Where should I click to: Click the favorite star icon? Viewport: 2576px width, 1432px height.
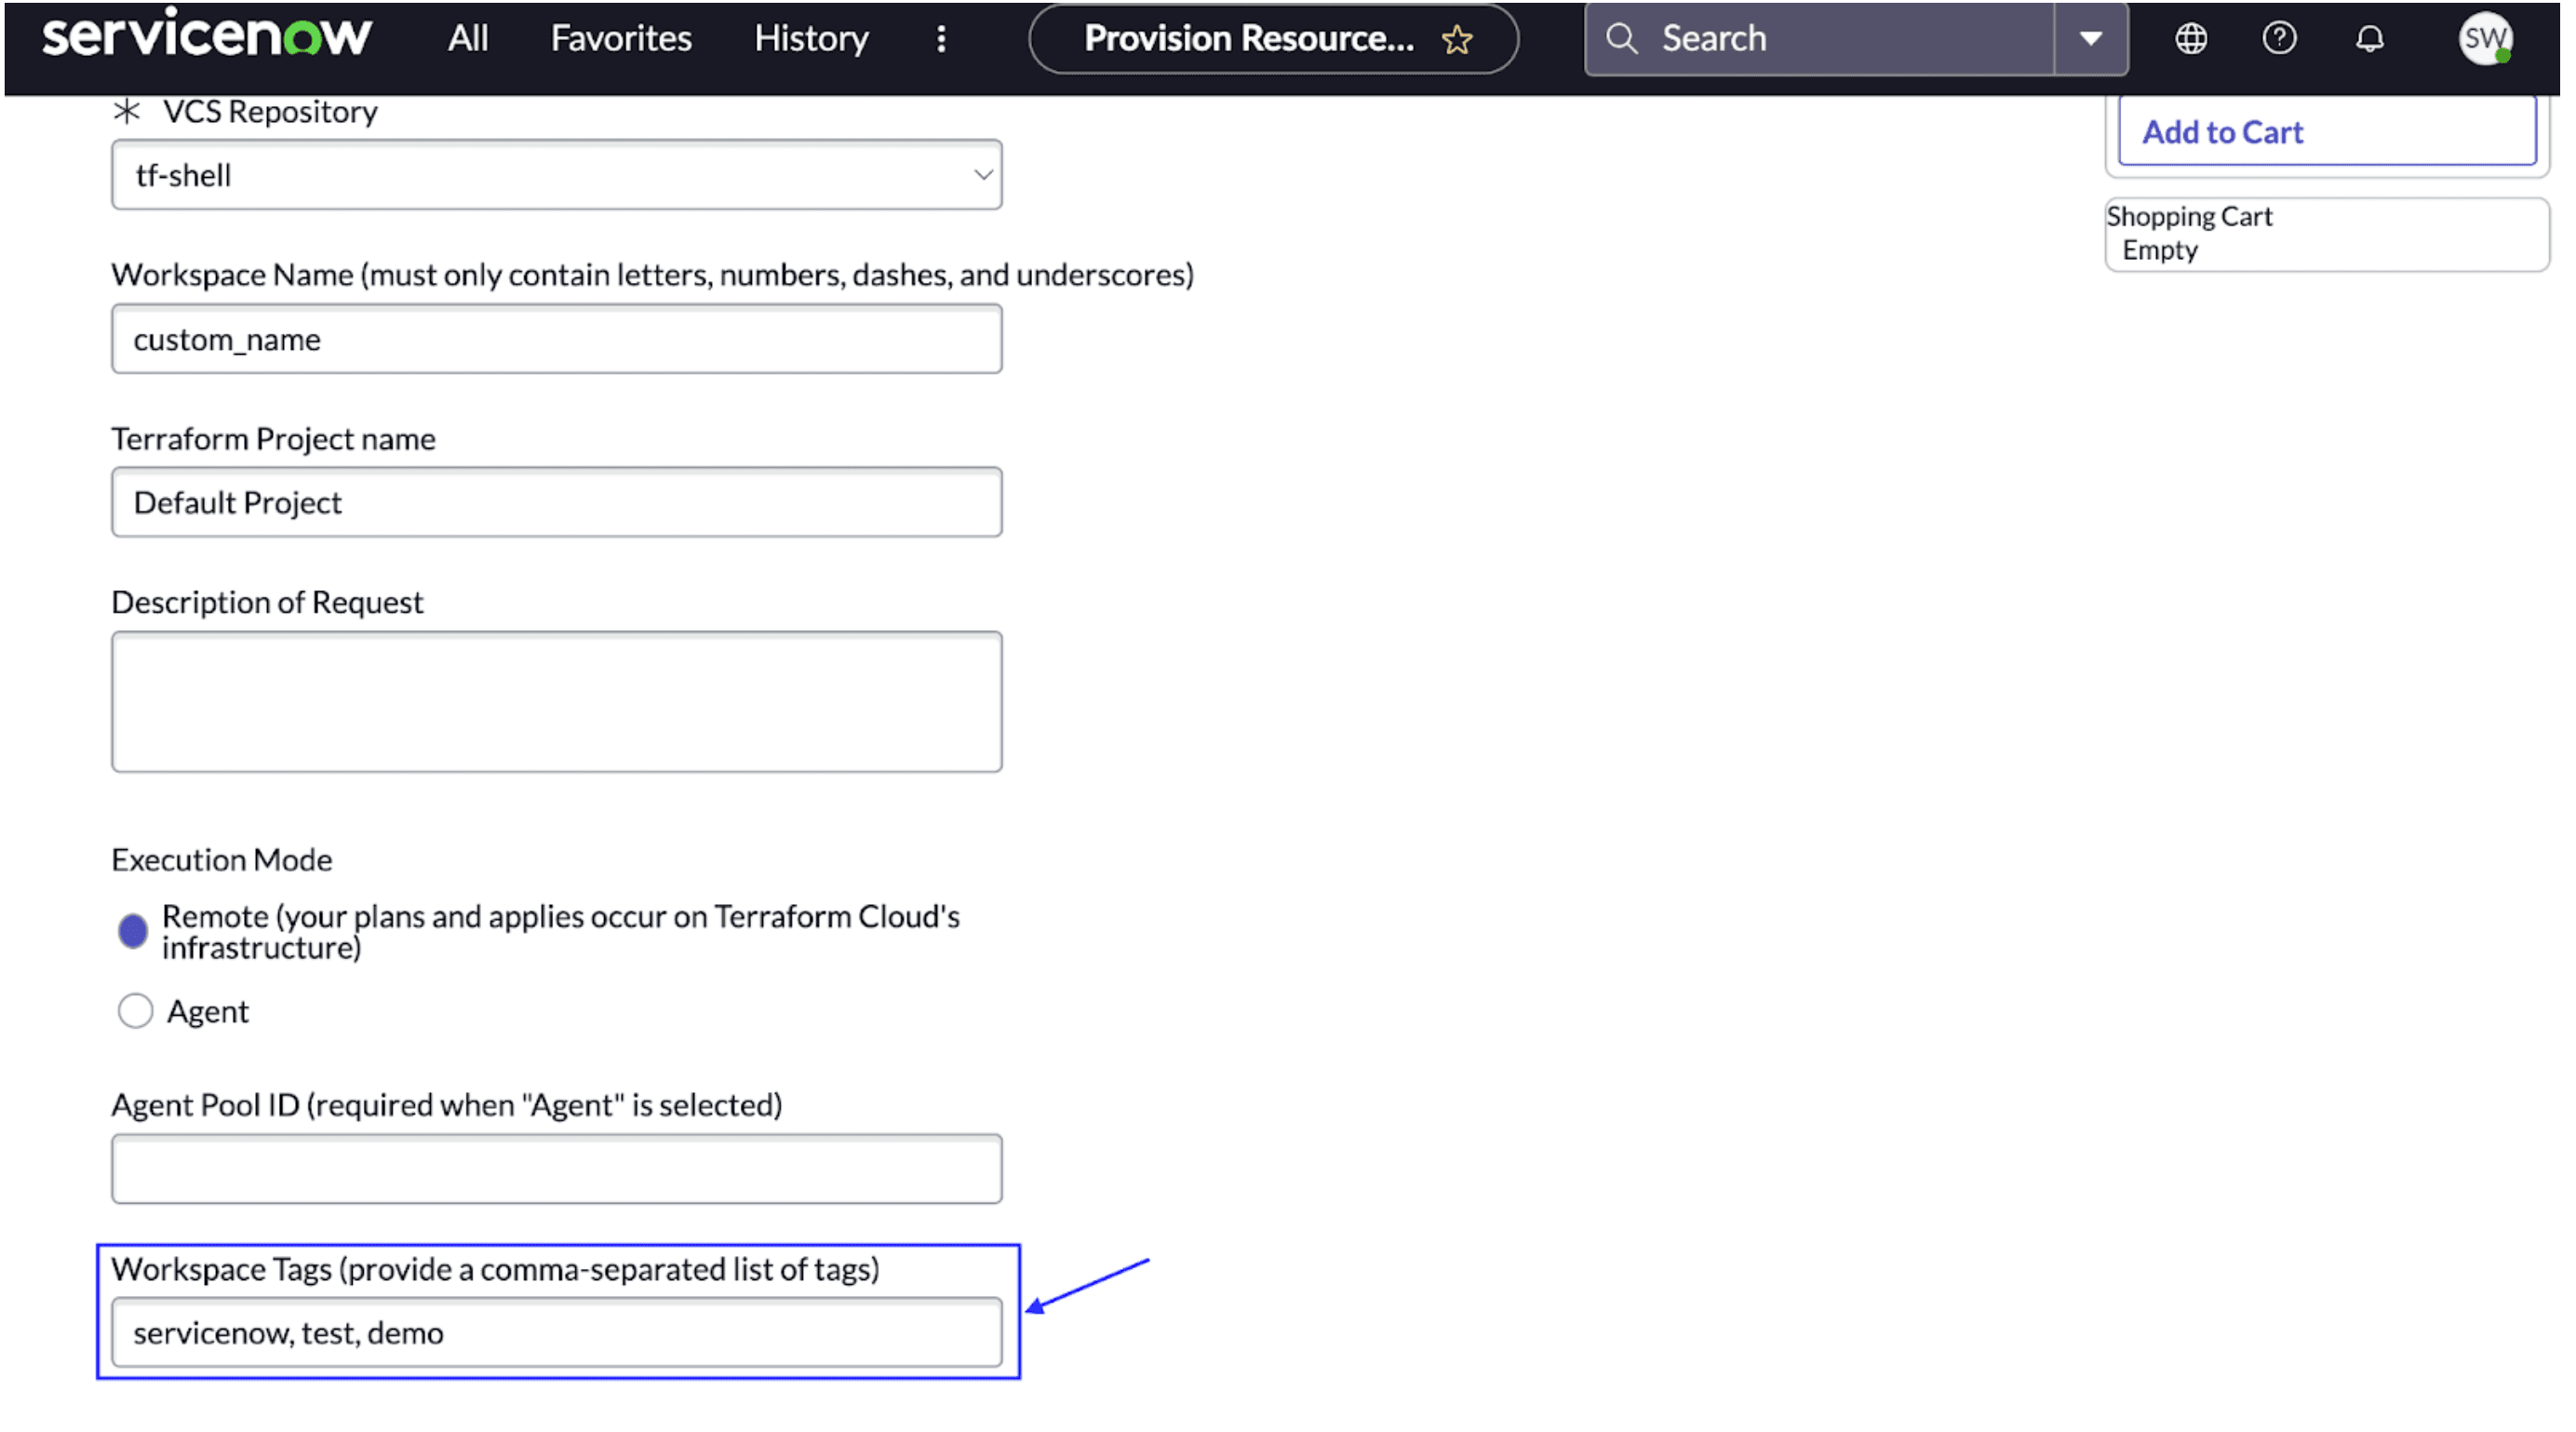(x=1457, y=39)
